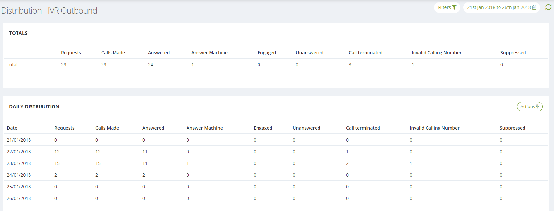Click Answer Machine value 1 for 23/01/2018
Viewport: 554px width, 211px height.
(187, 163)
